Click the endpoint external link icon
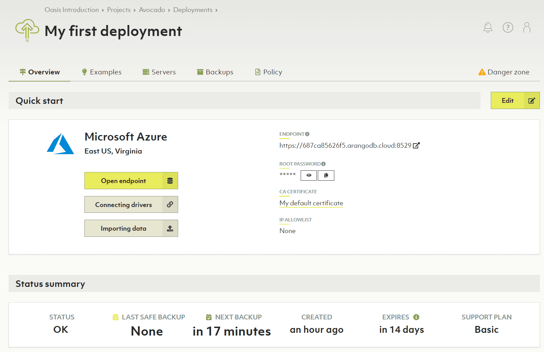Image resolution: width=544 pixels, height=352 pixels. point(416,146)
